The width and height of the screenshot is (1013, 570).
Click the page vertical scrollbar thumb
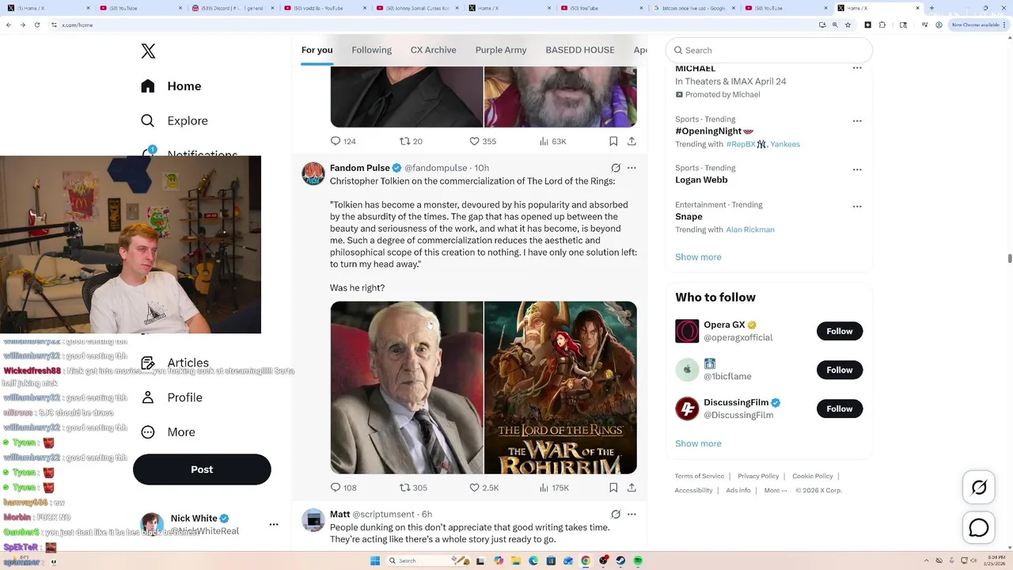point(1009,259)
